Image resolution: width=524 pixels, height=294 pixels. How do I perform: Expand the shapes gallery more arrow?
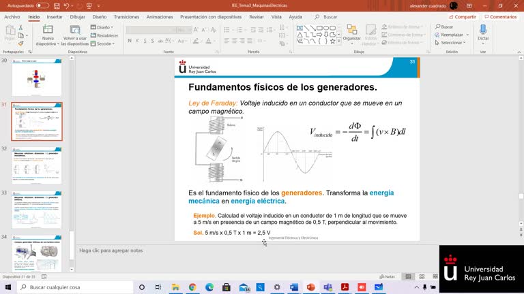point(339,42)
